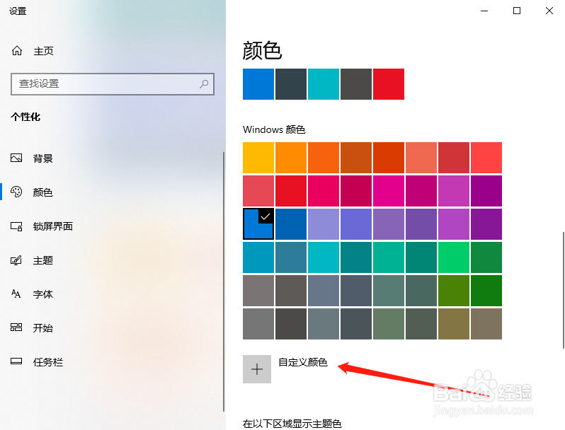565x430 pixels.
Task: Select the red recent color swatch
Action: coord(389,84)
